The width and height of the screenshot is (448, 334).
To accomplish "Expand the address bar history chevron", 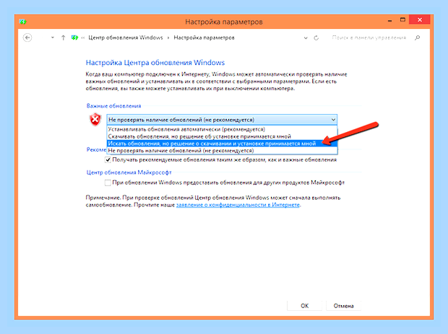I will click(306, 38).
